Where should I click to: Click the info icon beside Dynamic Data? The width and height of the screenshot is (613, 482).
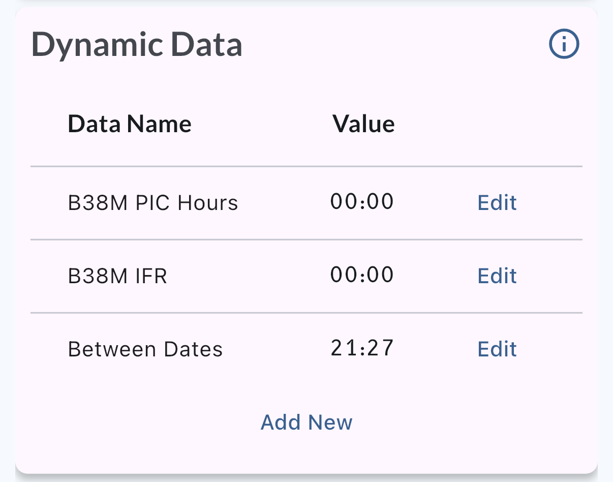[x=564, y=45]
